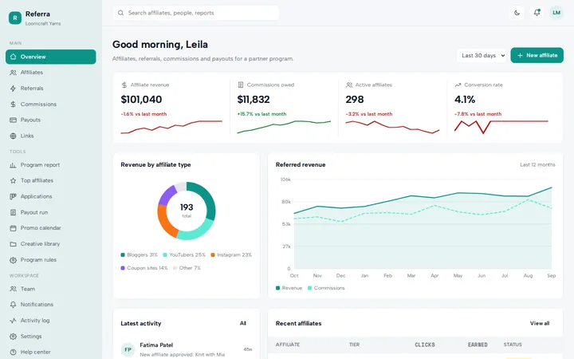Click the Last 12 months label
This screenshot has height=359, width=574.
click(537, 165)
